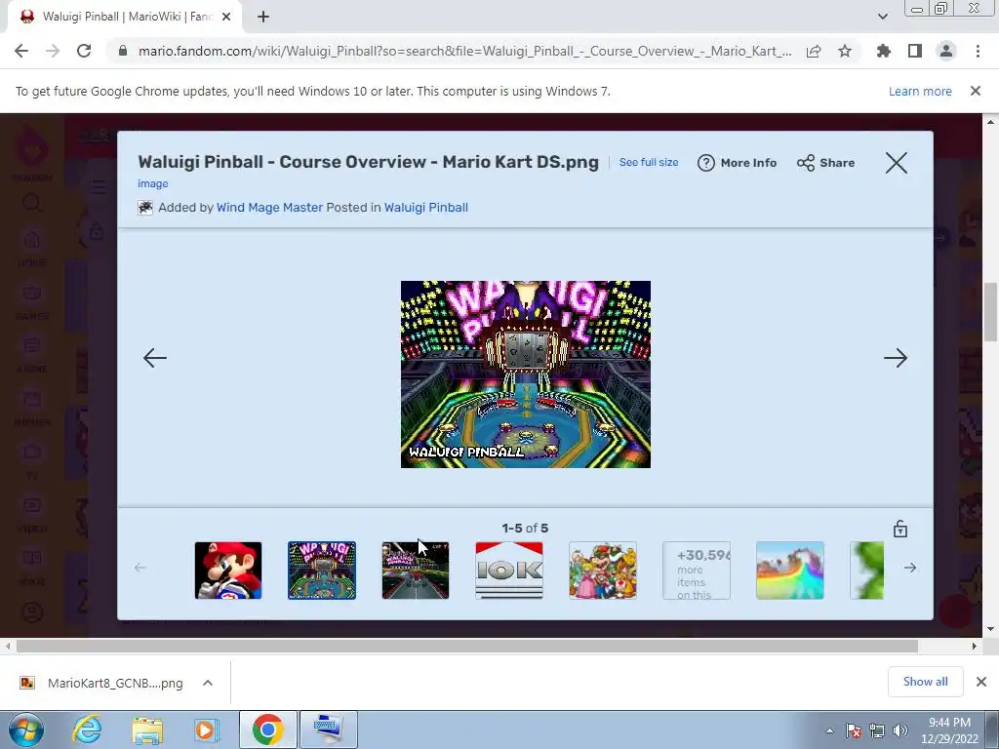Open the Chrome profile avatar

pos(946,51)
